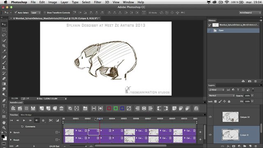Play the timeline animation
This screenshot has width=263, height=148.
click(24, 120)
